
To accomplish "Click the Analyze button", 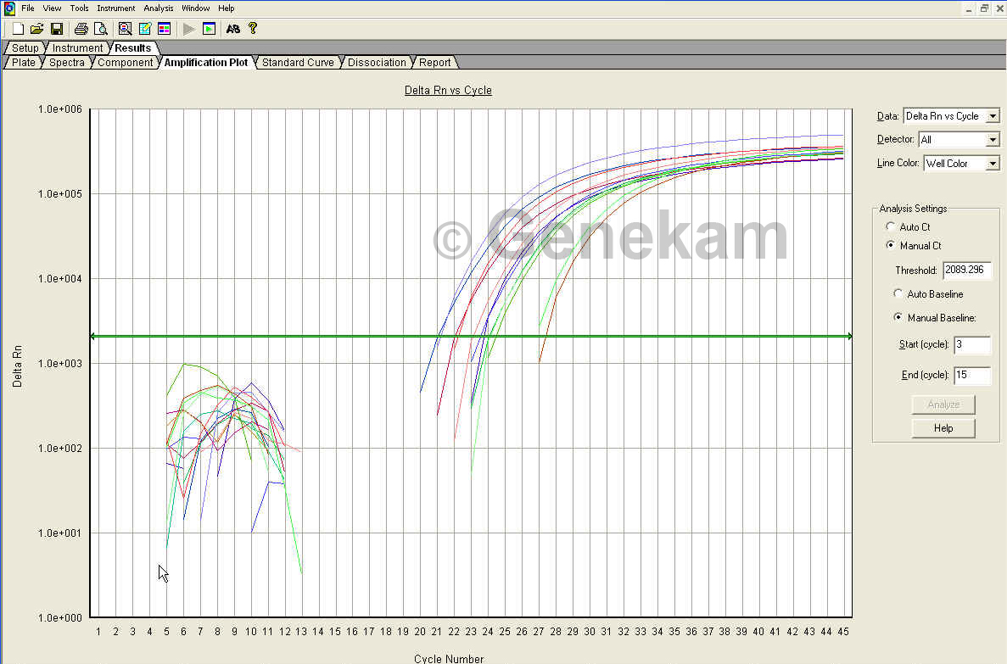I will 943,405.
